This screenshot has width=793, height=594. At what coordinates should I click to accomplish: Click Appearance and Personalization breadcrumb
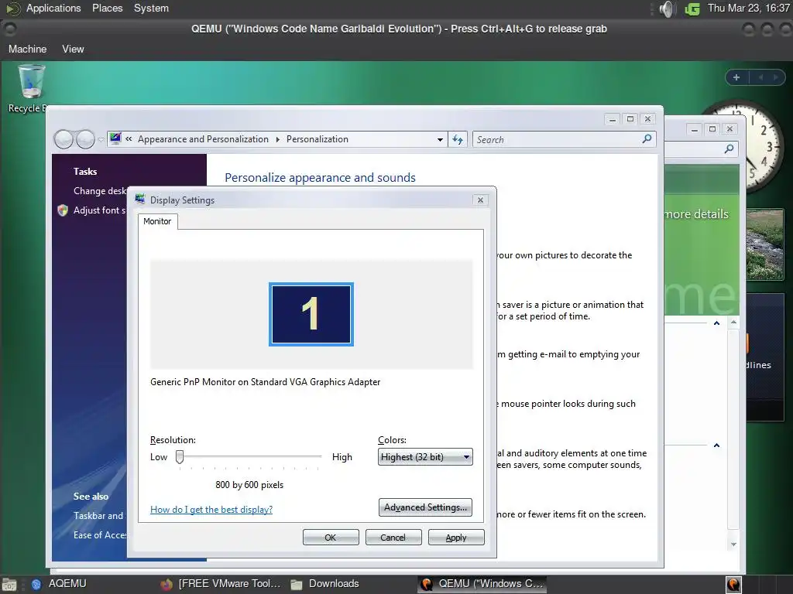tap(204, 139)
